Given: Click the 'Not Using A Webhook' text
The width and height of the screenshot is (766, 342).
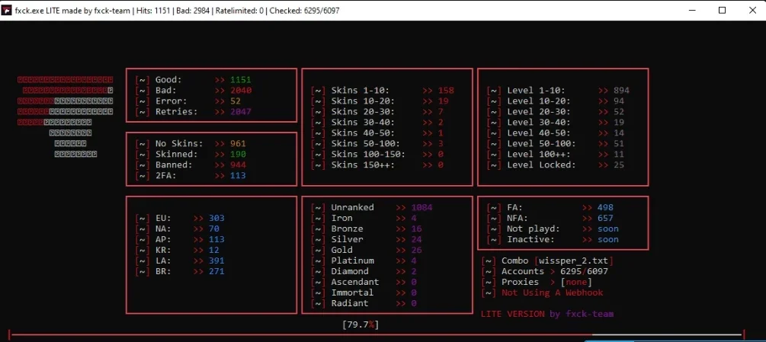Looking at the screenshot, I should coord(553,292).
